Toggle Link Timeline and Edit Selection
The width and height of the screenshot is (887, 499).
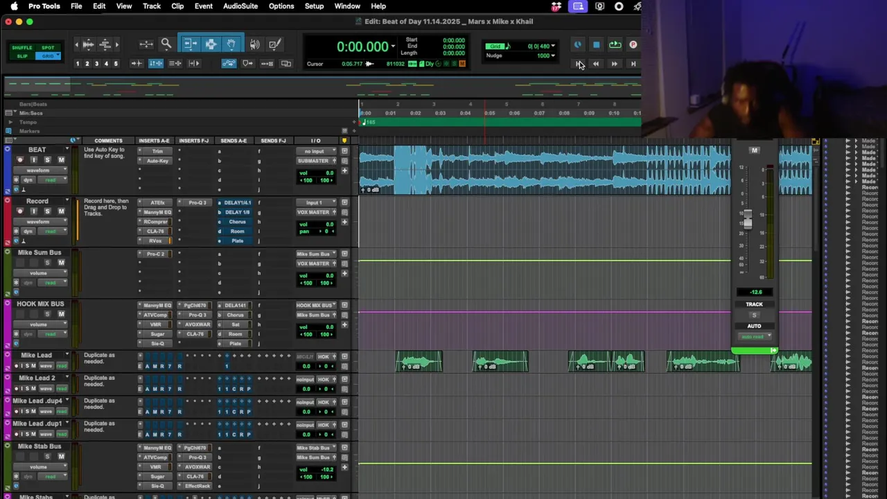click(x=156, y=63)
